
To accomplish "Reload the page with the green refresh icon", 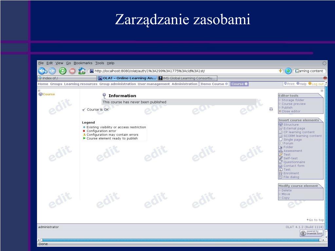I will tap(63, 71).
